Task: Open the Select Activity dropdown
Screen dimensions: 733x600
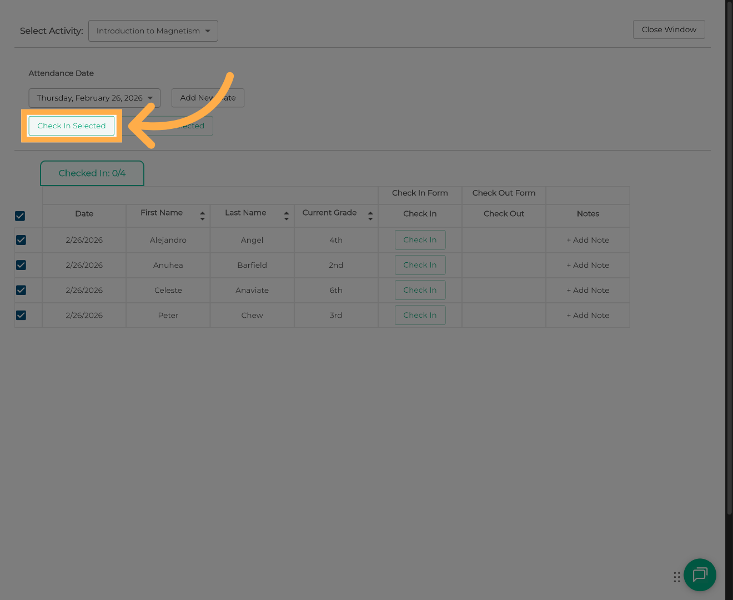Action: pos(153,31)
